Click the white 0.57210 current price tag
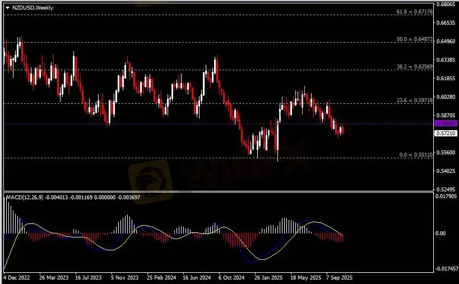459x284 pixels. coord(446,134)
